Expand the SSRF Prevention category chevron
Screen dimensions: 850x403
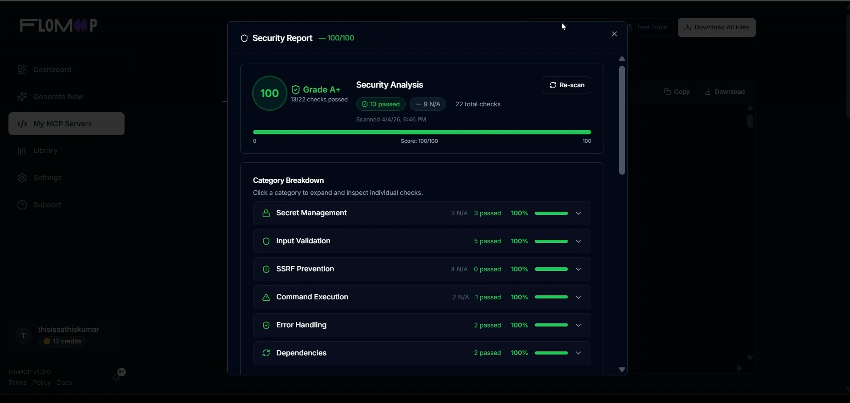579,270
